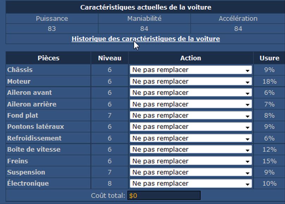Click the Moteur usure value 18%

[x=269, y=81]
